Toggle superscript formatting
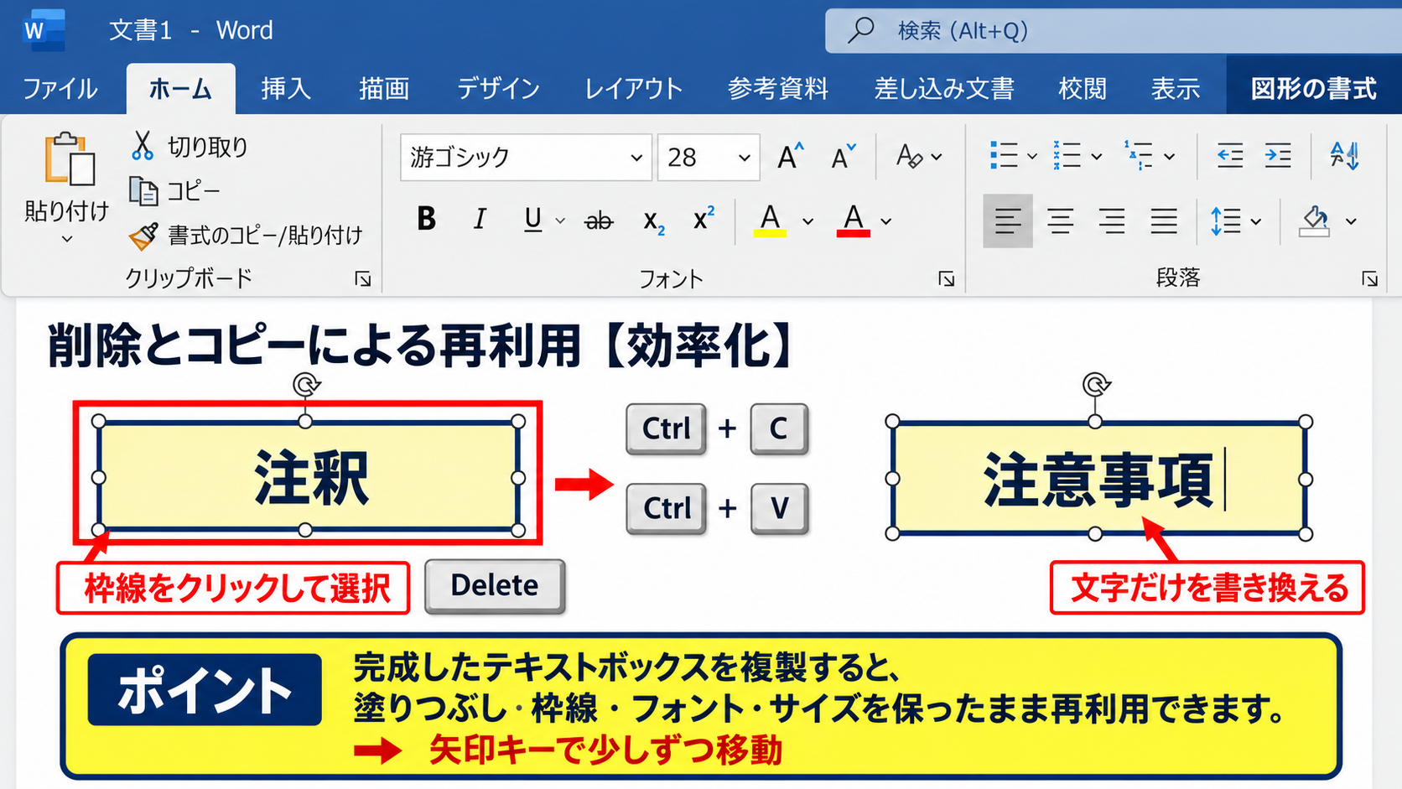This screenshot has height=789, width=1402. click(704, 218)
